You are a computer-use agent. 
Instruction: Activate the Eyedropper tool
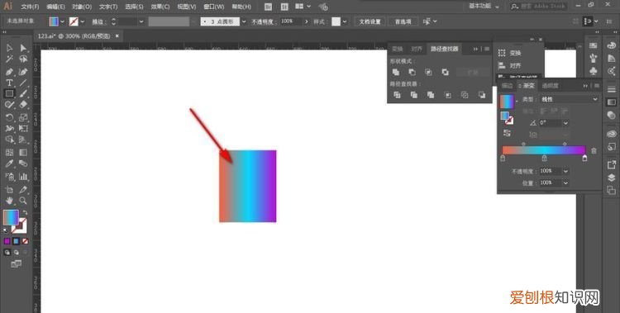click(x=9, y=164)
